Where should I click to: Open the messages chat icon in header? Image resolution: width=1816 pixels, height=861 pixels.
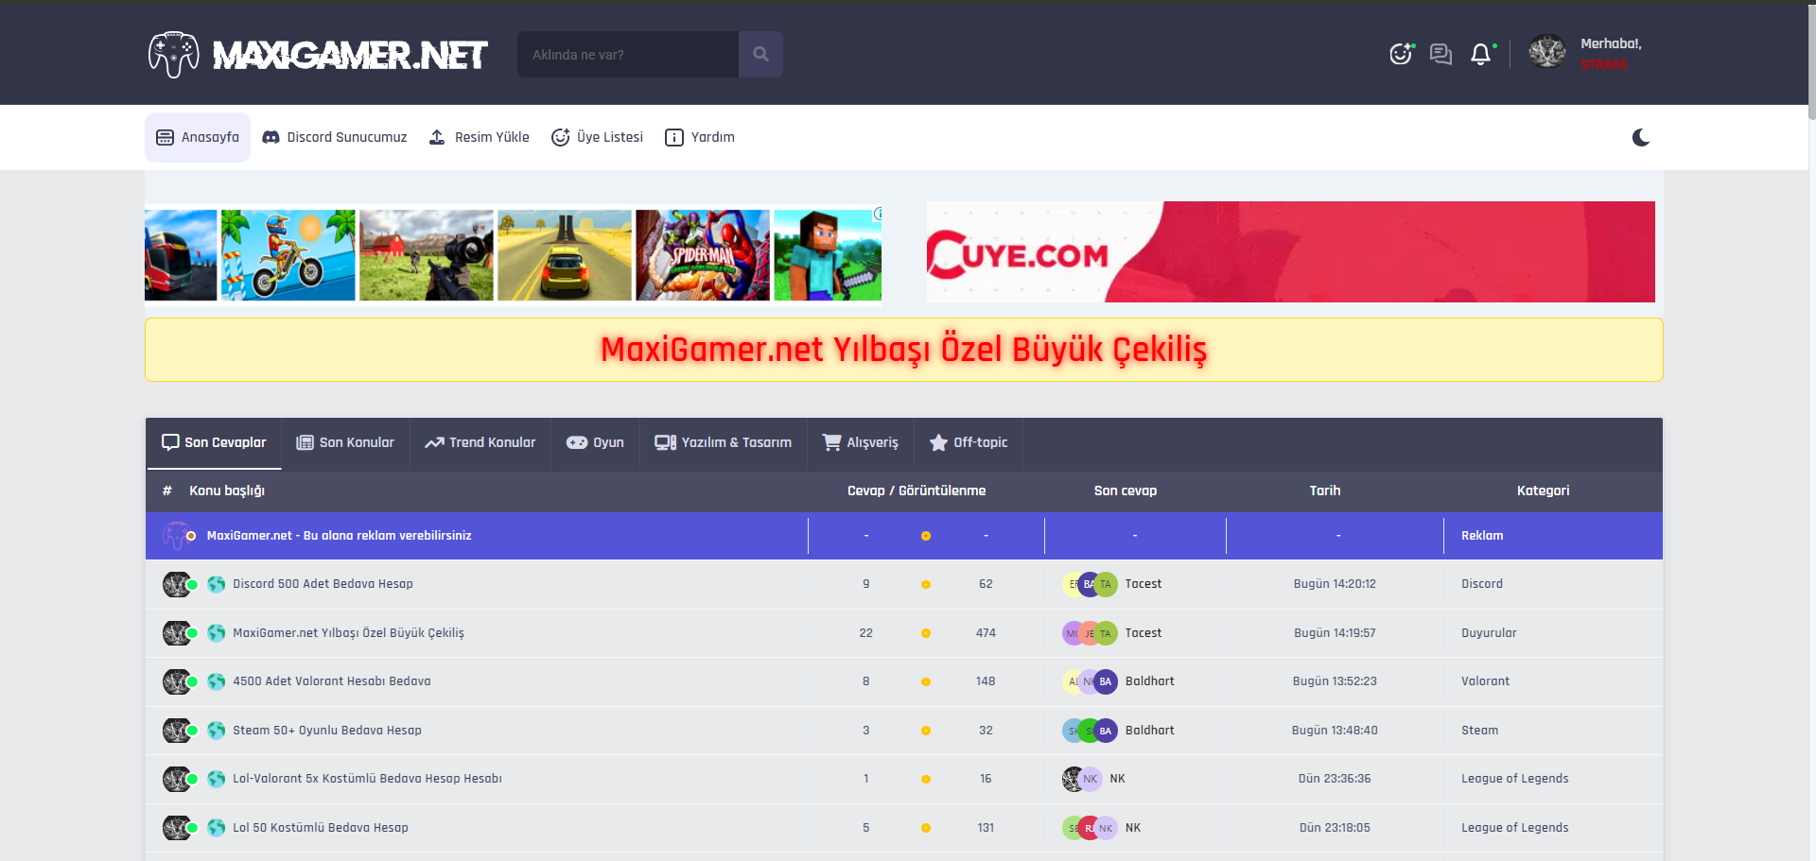tap(1441, 54)
